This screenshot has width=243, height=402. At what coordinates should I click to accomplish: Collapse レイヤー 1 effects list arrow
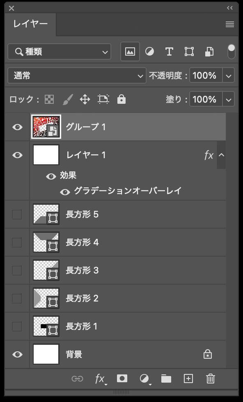(221, 155)
